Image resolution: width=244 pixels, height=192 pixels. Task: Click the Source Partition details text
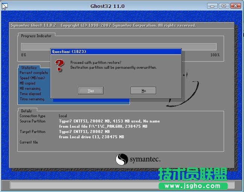pos(109,121)
